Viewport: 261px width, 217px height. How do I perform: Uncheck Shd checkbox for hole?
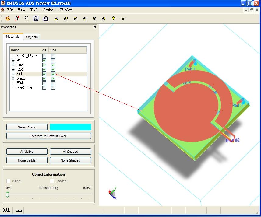coord(53,69)
